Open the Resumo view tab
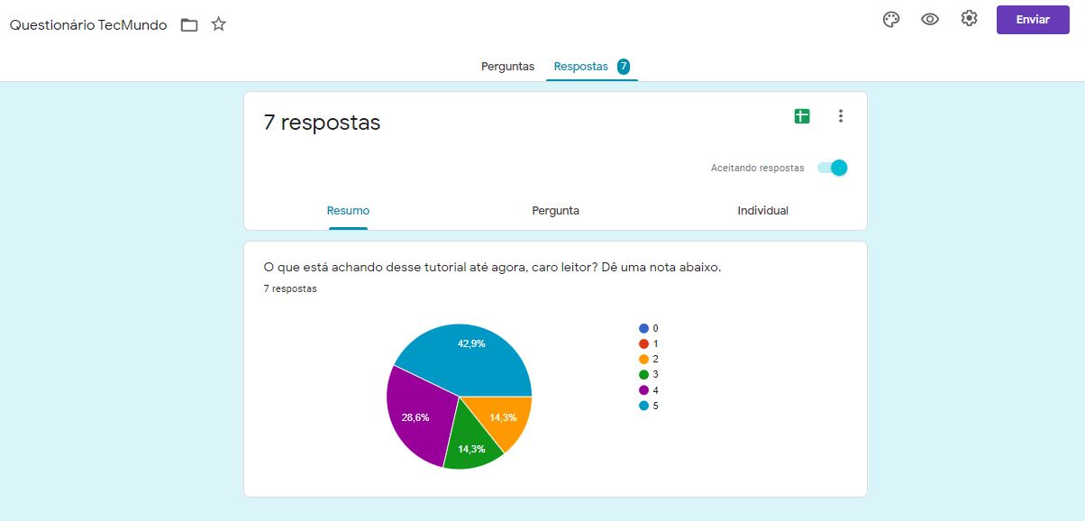The width and height of the screenshot is (1085, 521). pyautogui.click(x=348, y=211)
